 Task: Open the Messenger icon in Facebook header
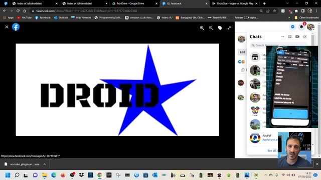tap(292, 26)
